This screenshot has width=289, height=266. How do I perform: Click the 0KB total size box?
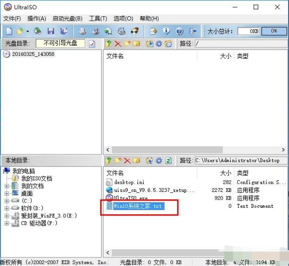pyautogui.click(x=249, y=31)
